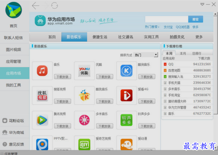The height and width of the screenshot is (155, 218).
Task: Select the 首页 category tab
Action: (x=52, y=37)
